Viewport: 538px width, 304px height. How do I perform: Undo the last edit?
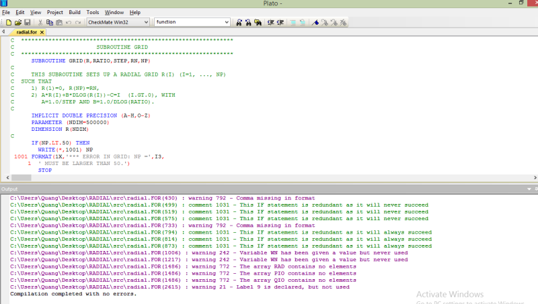(x=69, y=23)
